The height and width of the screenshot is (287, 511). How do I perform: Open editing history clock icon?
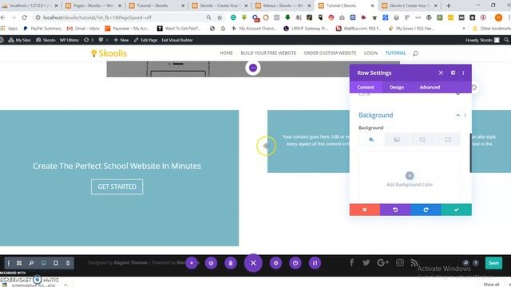[x=295, y=263]
